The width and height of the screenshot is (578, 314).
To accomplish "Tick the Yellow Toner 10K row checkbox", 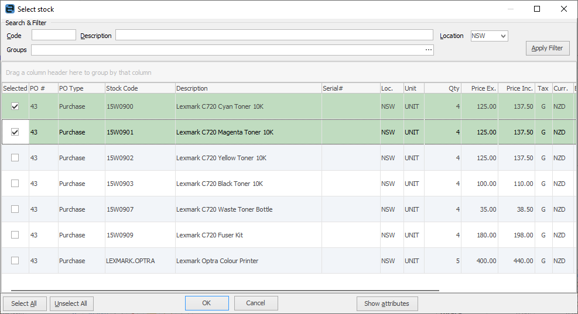I will click(x=15, y=158).
